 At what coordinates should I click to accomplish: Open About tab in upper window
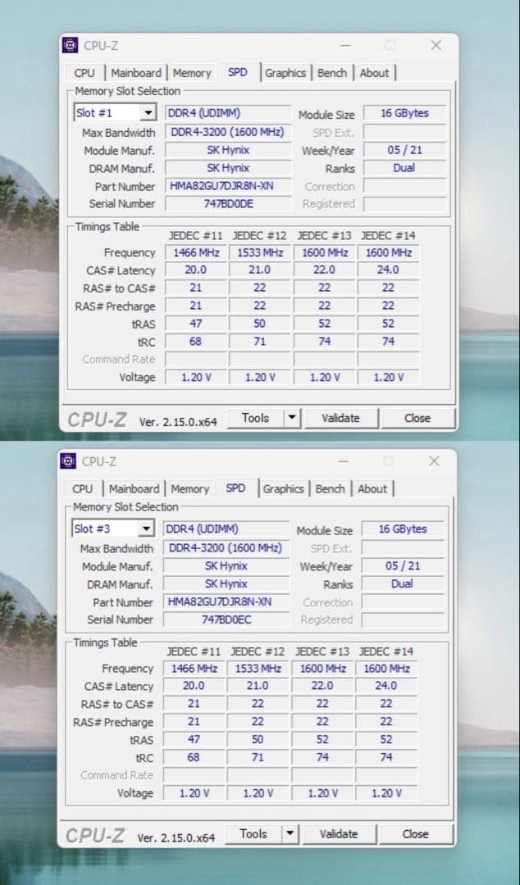[374, 73]
